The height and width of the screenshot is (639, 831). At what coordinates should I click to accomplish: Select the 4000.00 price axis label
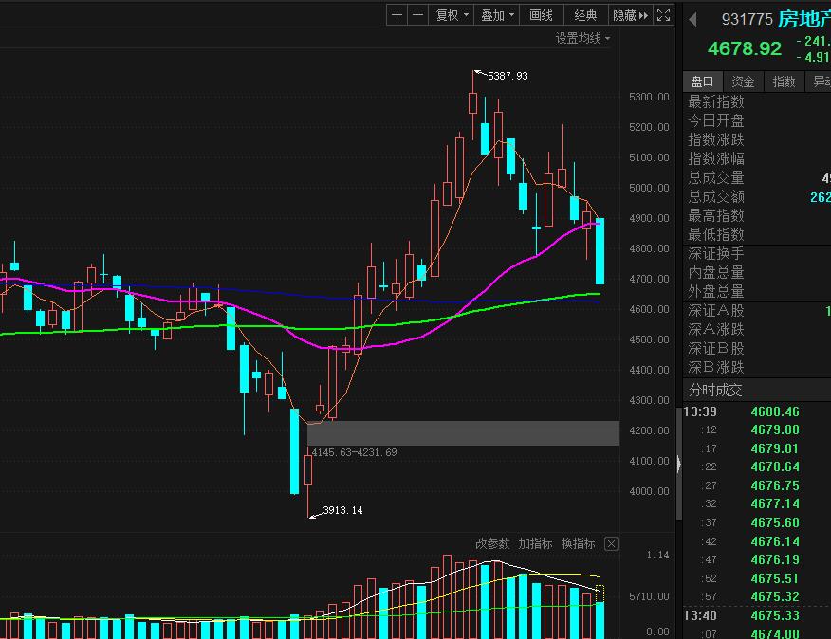(649, 491)
